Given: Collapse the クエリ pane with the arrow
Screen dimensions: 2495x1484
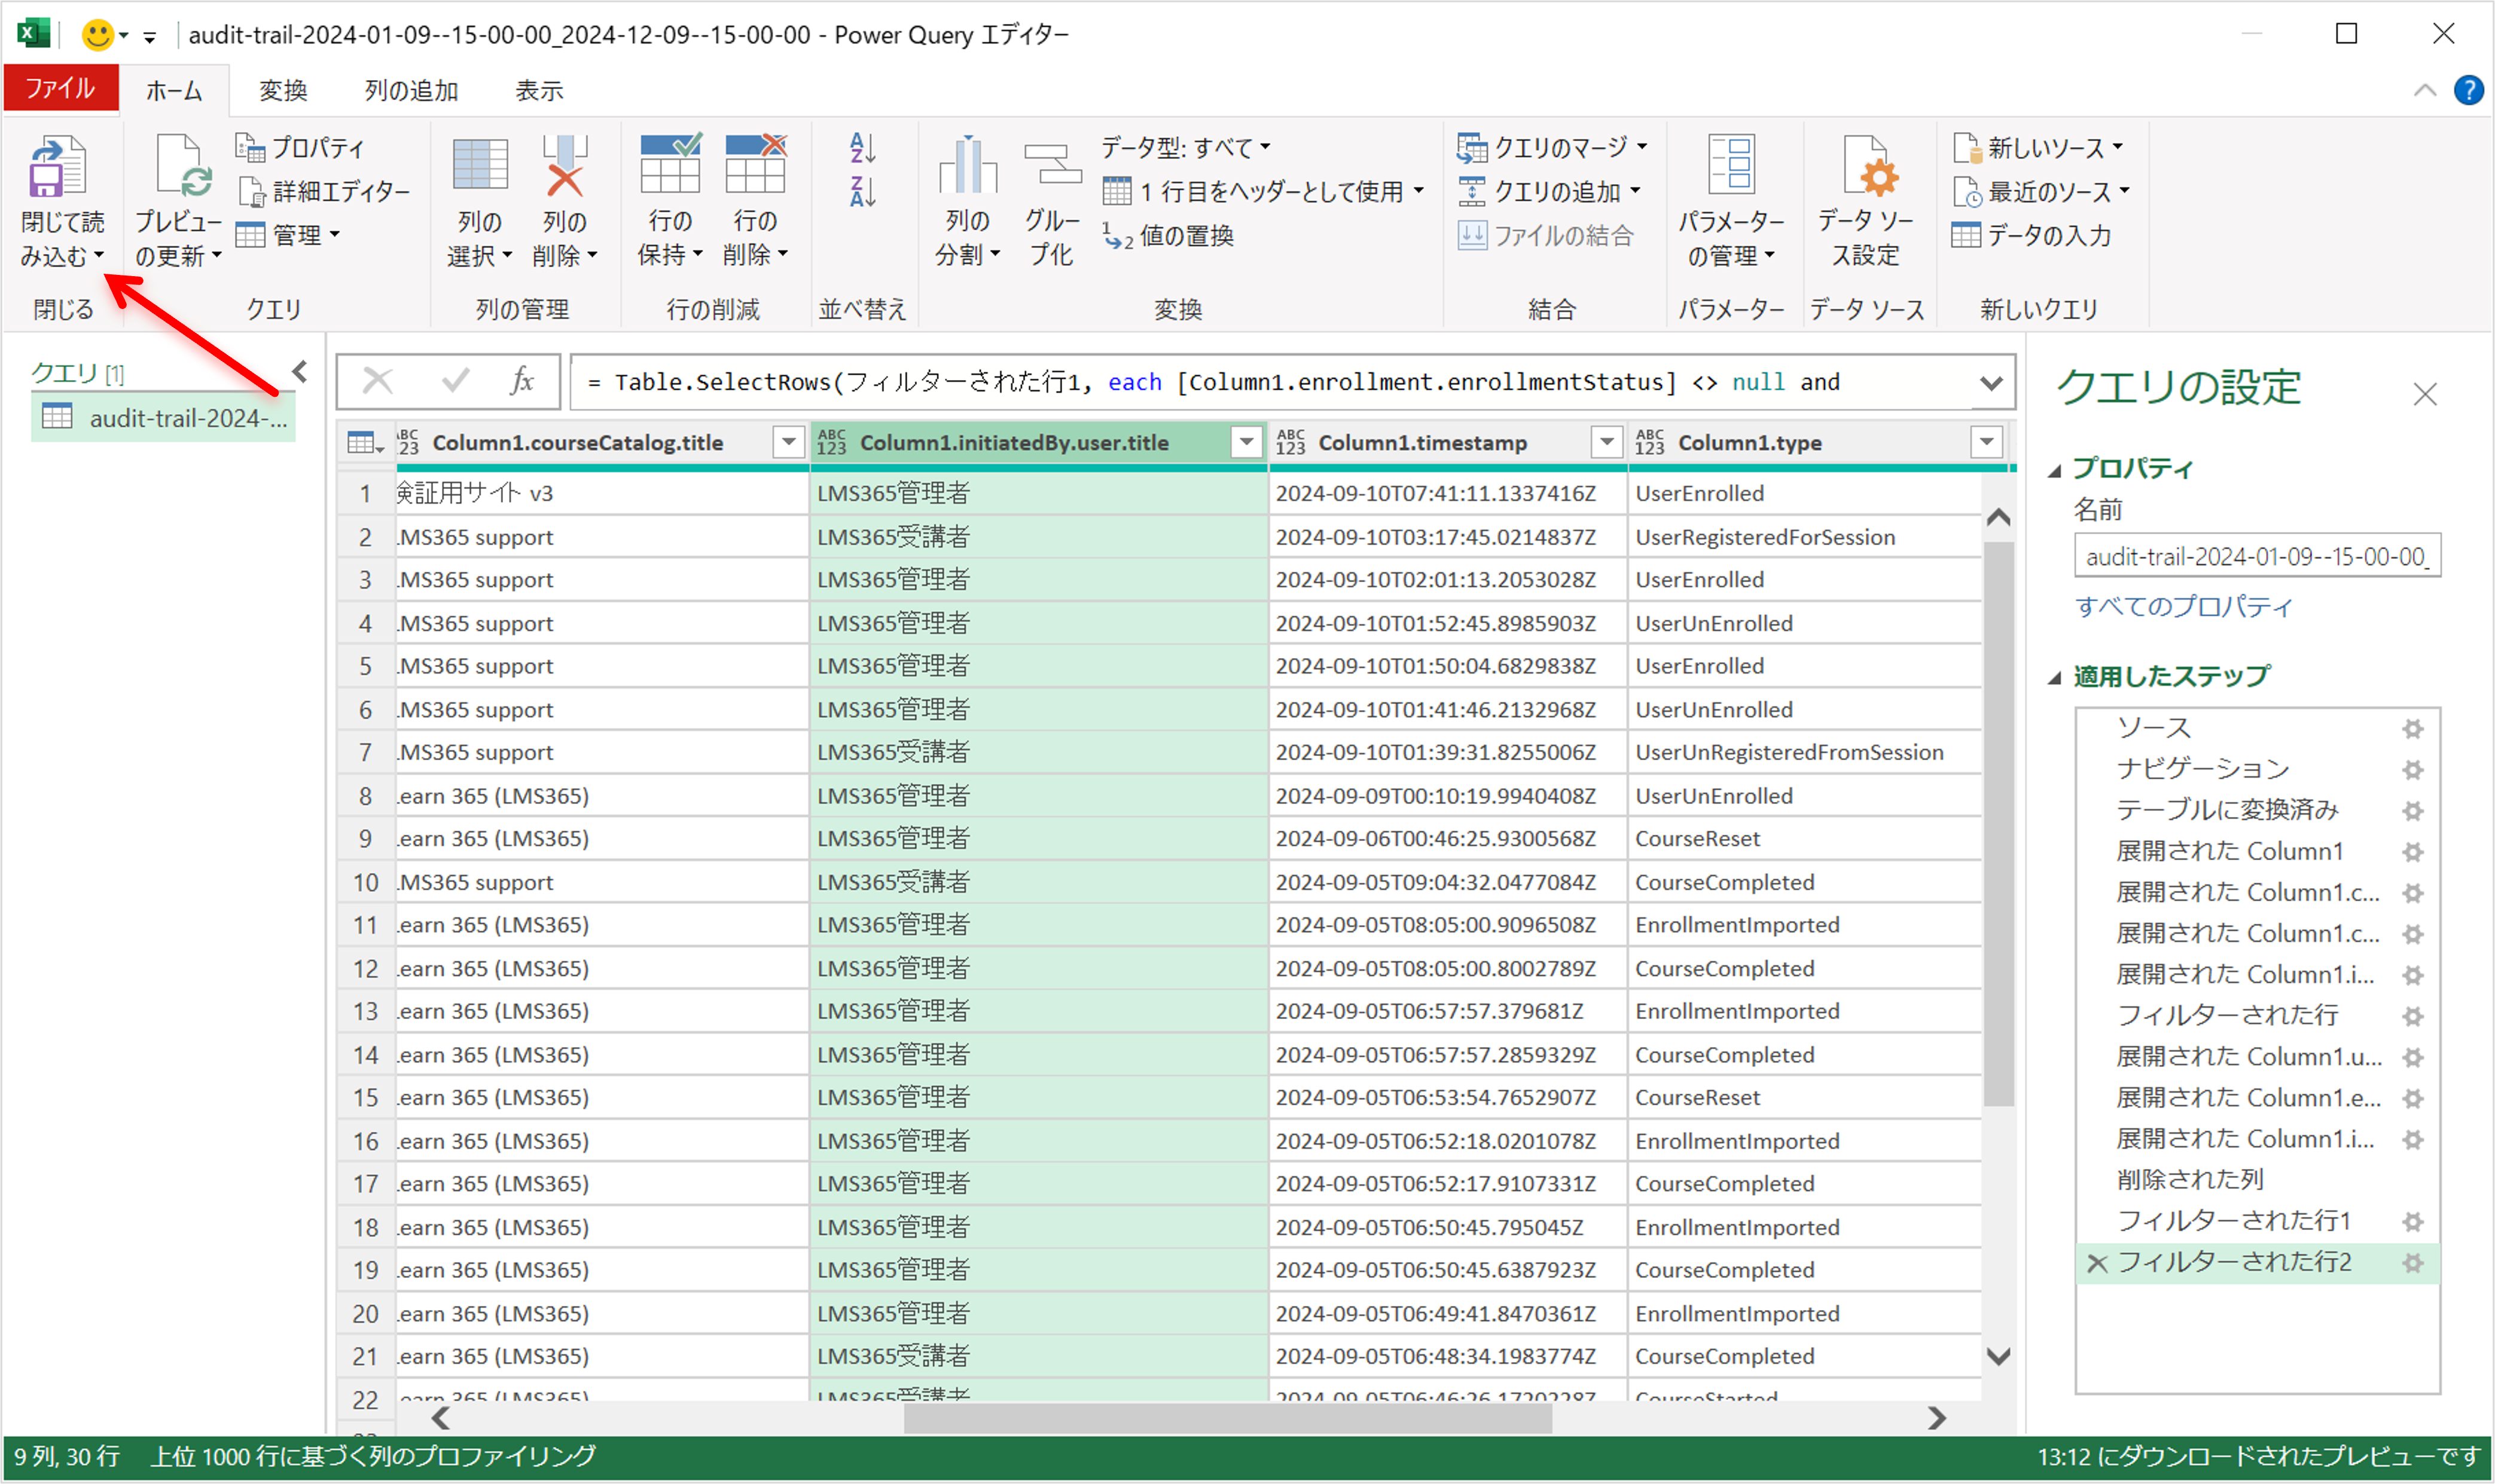Looking at the screenshot, I should (299, 372).
